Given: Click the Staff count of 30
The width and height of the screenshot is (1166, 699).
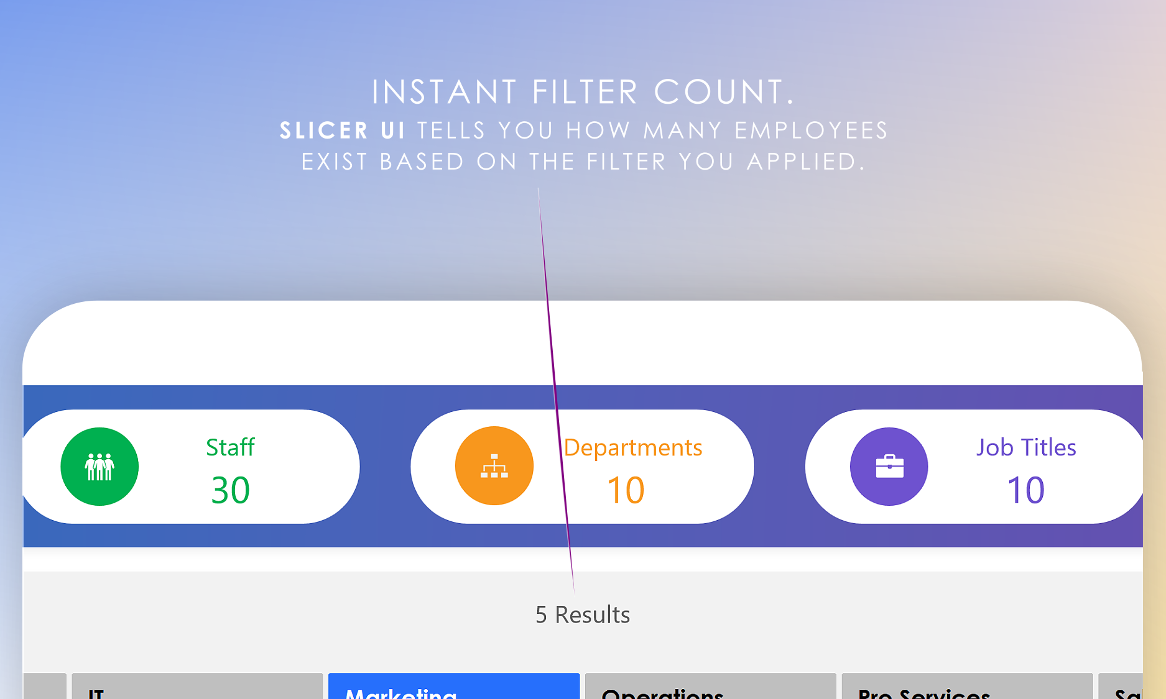Looking at the screenshot, I should [230, 490].
